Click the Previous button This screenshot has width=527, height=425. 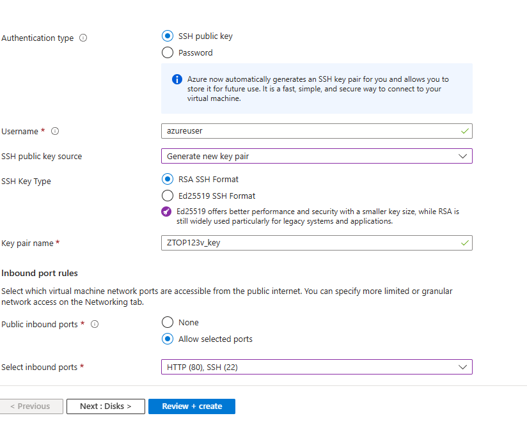click(x=31, y=406)
